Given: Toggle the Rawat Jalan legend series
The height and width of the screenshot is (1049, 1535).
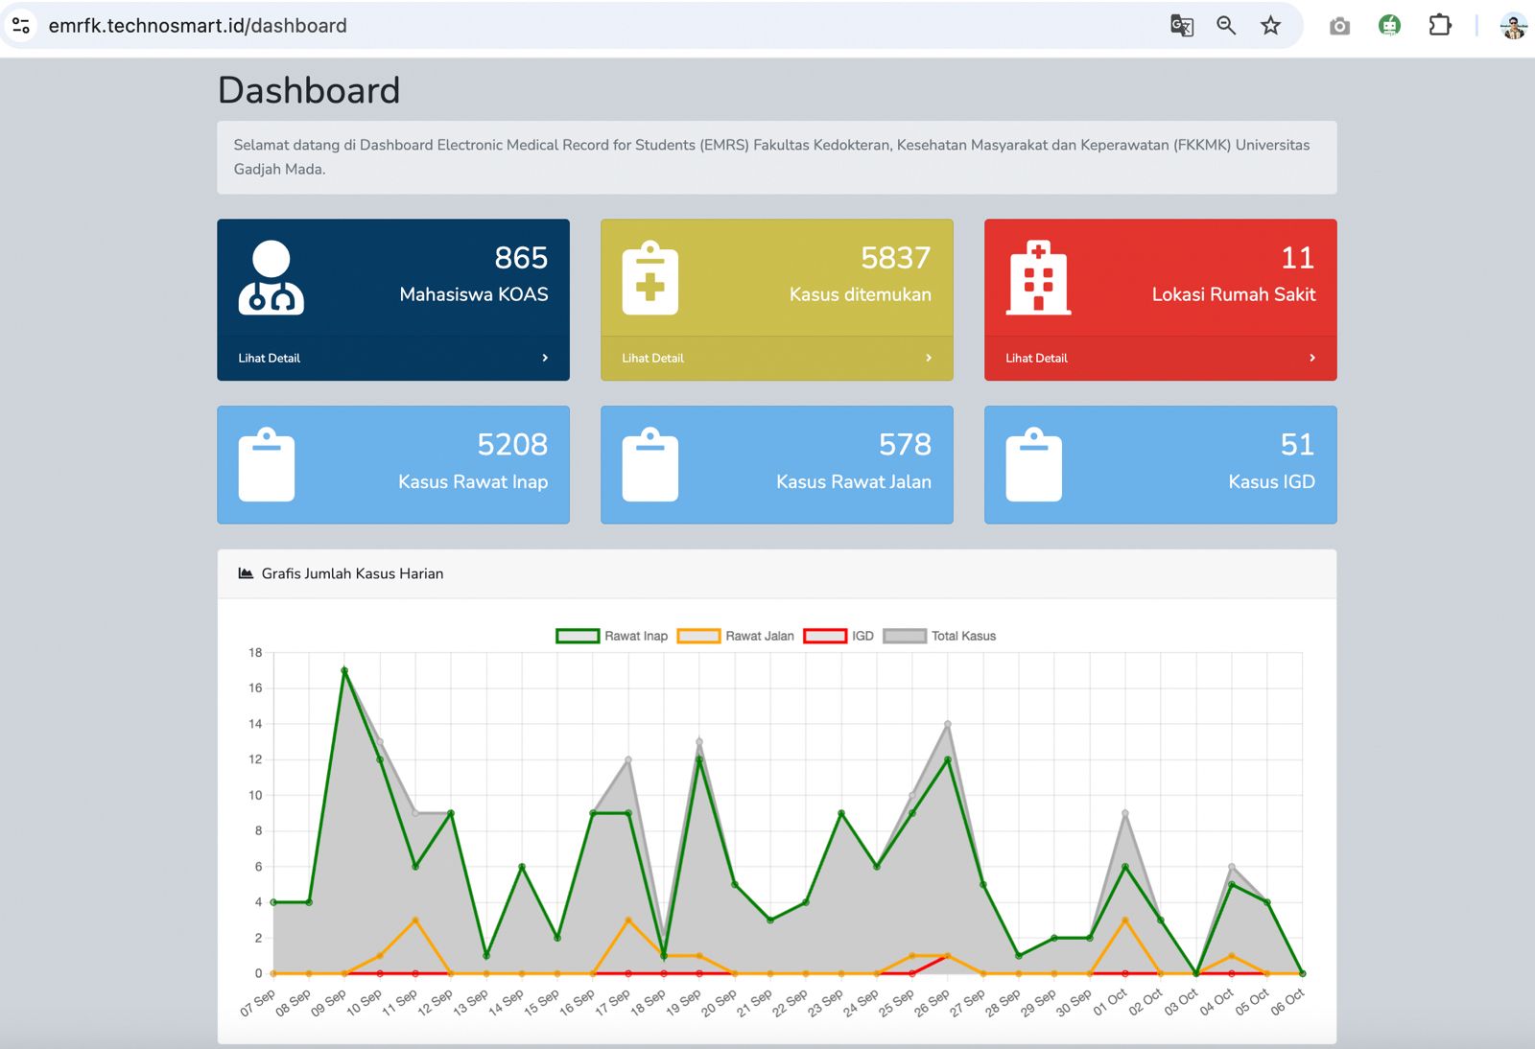Looking at the screenshot, I should point(736,636).
